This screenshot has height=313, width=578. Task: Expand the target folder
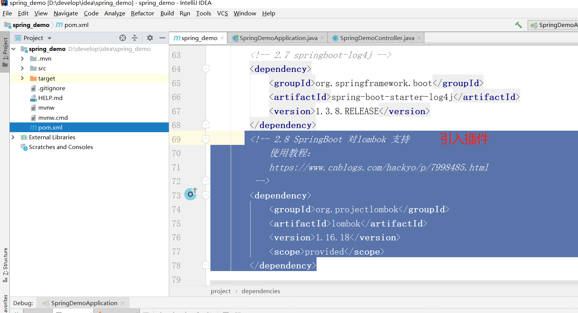22,78
